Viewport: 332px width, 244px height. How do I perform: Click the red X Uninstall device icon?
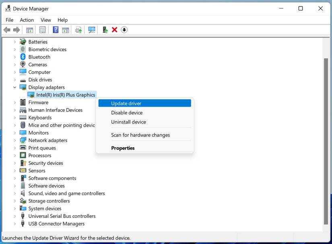click(x=115, y=30)
